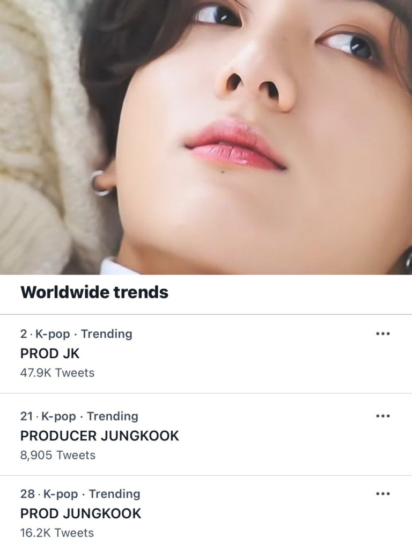Tap the 47.9K Tweets count
This screenshot has height=550, width=412.
click(x=57, y=373)
